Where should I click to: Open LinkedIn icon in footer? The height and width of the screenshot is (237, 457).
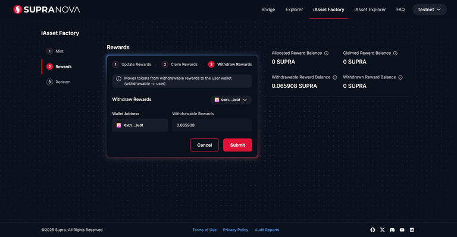pyautogui.click(x=412, y=230)
